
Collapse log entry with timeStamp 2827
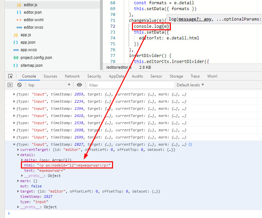14,144
